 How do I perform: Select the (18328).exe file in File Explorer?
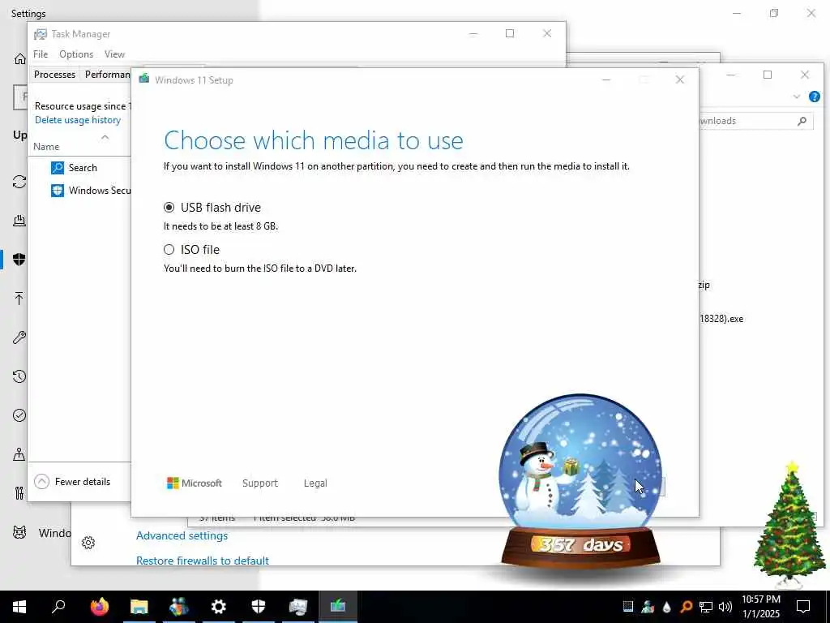(721, 319)
